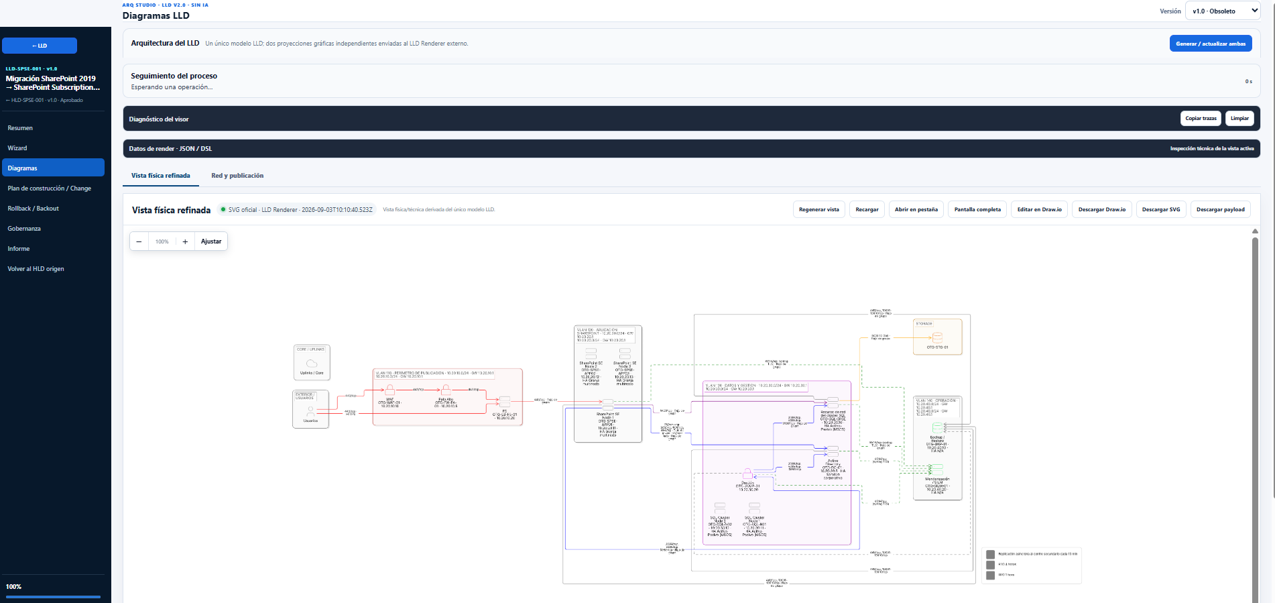
Task: Select the Usuarios person icon
Action: tap(310, 411)
